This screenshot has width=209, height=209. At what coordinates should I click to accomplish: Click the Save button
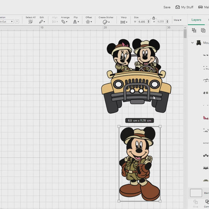coord(167,7)
